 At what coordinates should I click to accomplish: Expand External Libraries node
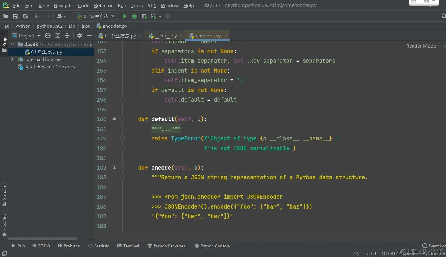[12, 59]
